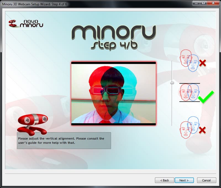Click the bottom red X misalignment mark

click(202, 130)
